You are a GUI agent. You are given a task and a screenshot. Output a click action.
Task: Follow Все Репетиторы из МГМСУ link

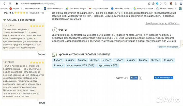pyautogui.click(x=162, y=24)
